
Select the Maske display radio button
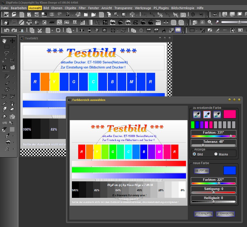click(x=216, y=154)
